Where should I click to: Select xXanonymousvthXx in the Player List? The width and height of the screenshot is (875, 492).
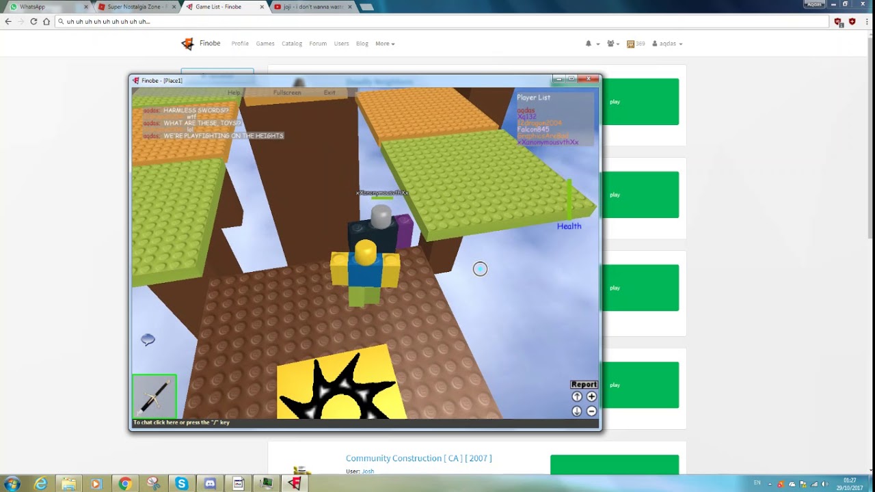tap(548, 142)
